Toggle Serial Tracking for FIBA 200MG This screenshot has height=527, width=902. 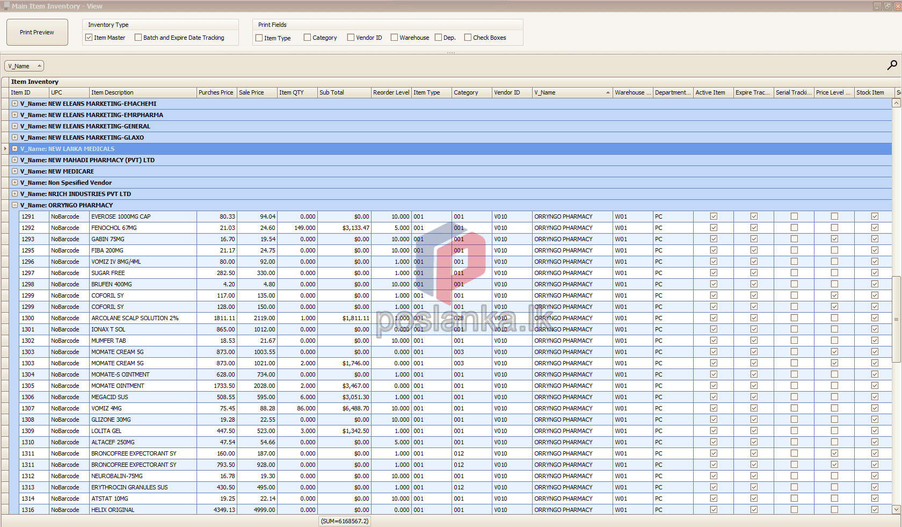pos(794,250)
